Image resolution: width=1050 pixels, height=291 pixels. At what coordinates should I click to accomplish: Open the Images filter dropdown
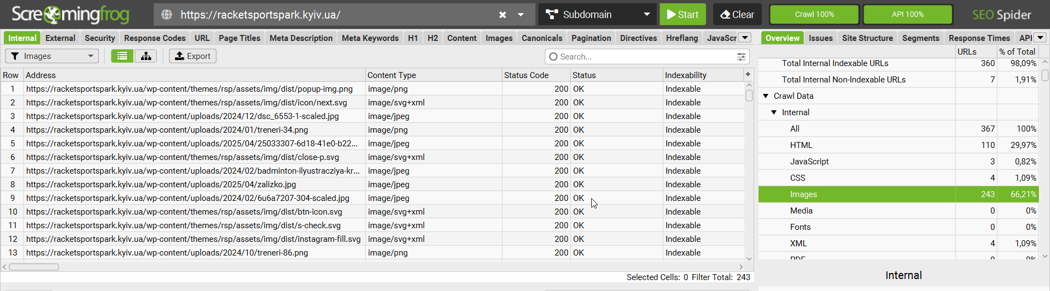point(52,56)
